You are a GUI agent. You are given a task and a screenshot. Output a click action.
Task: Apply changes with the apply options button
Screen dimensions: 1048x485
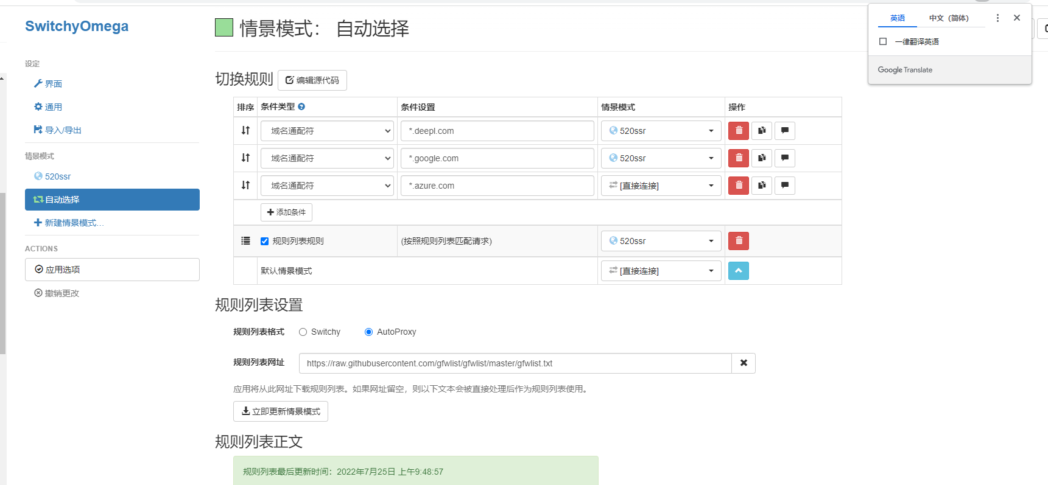[112, 270]
